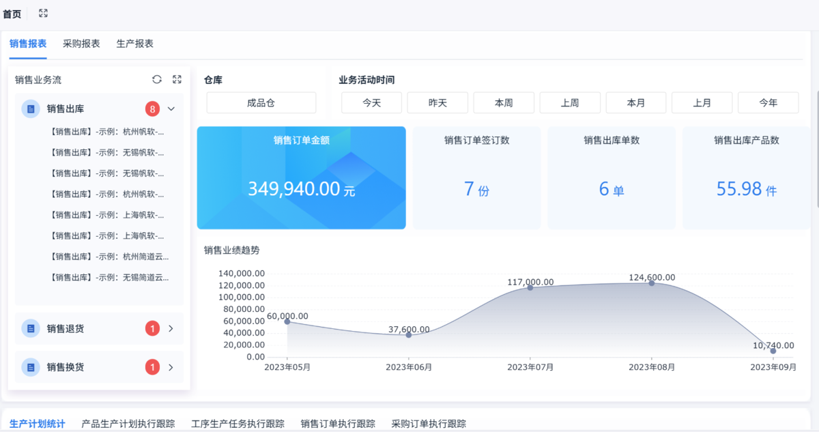Expand the 销售换货 chevron arrow
Image resolution: width=819 pixels, height=432 pixels.
pos(171,367)
